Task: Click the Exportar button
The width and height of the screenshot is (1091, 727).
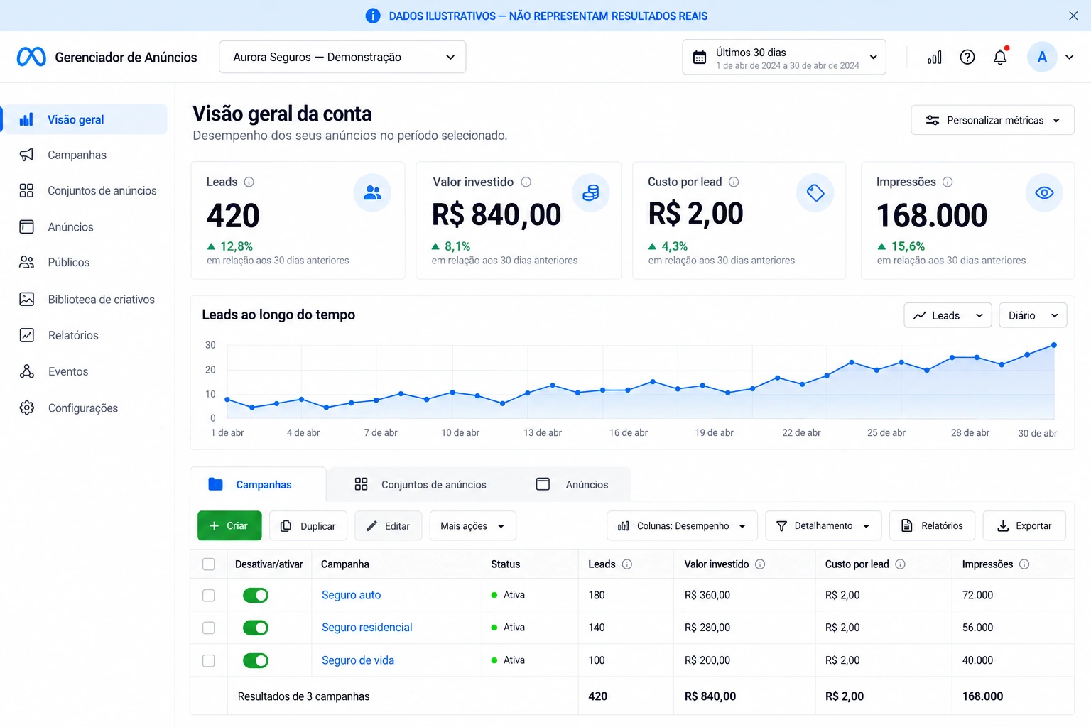Action: tap(1024, 526)
